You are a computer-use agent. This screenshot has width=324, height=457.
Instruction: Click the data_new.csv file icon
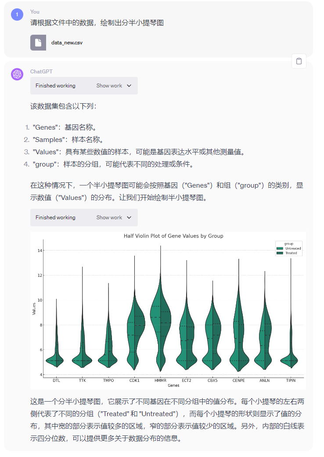(38, 43)
